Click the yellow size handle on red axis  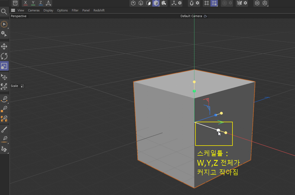point(226,133)
